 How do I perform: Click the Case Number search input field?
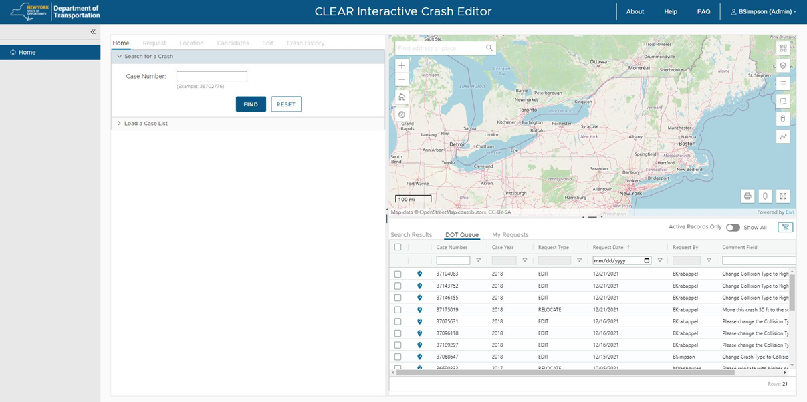pos(212,77)
